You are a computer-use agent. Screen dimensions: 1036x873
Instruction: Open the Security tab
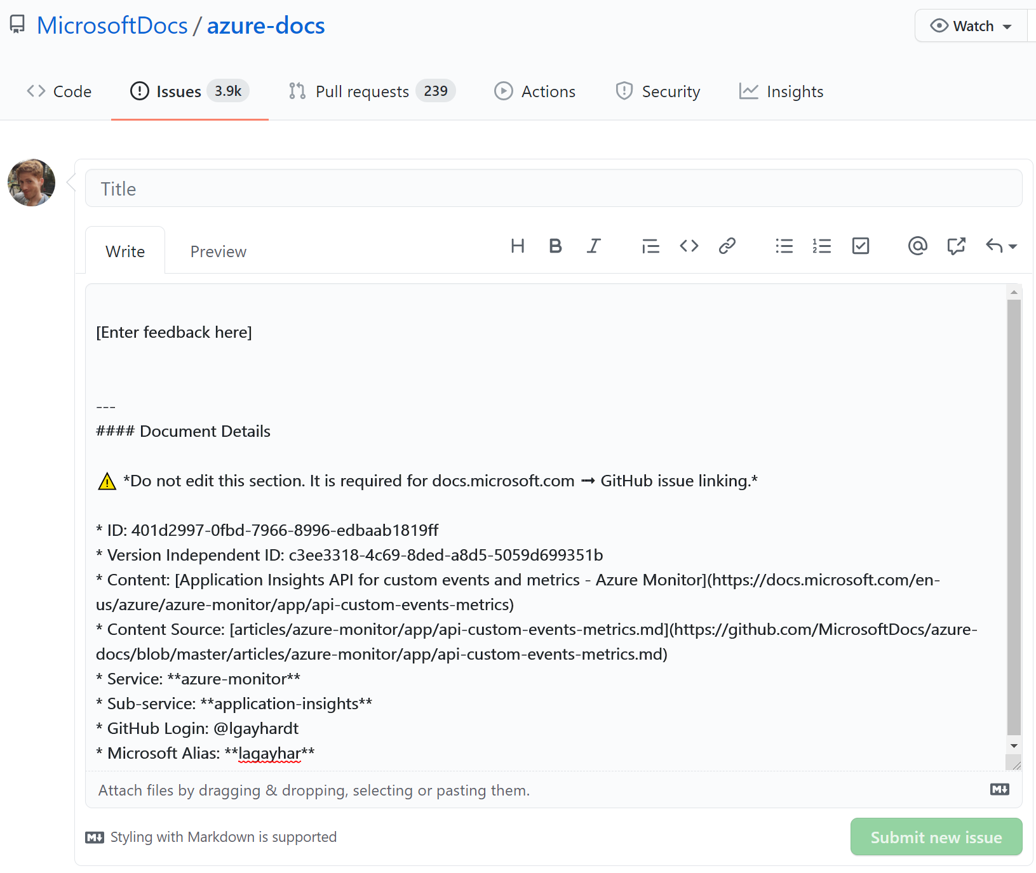coord(657,91)
